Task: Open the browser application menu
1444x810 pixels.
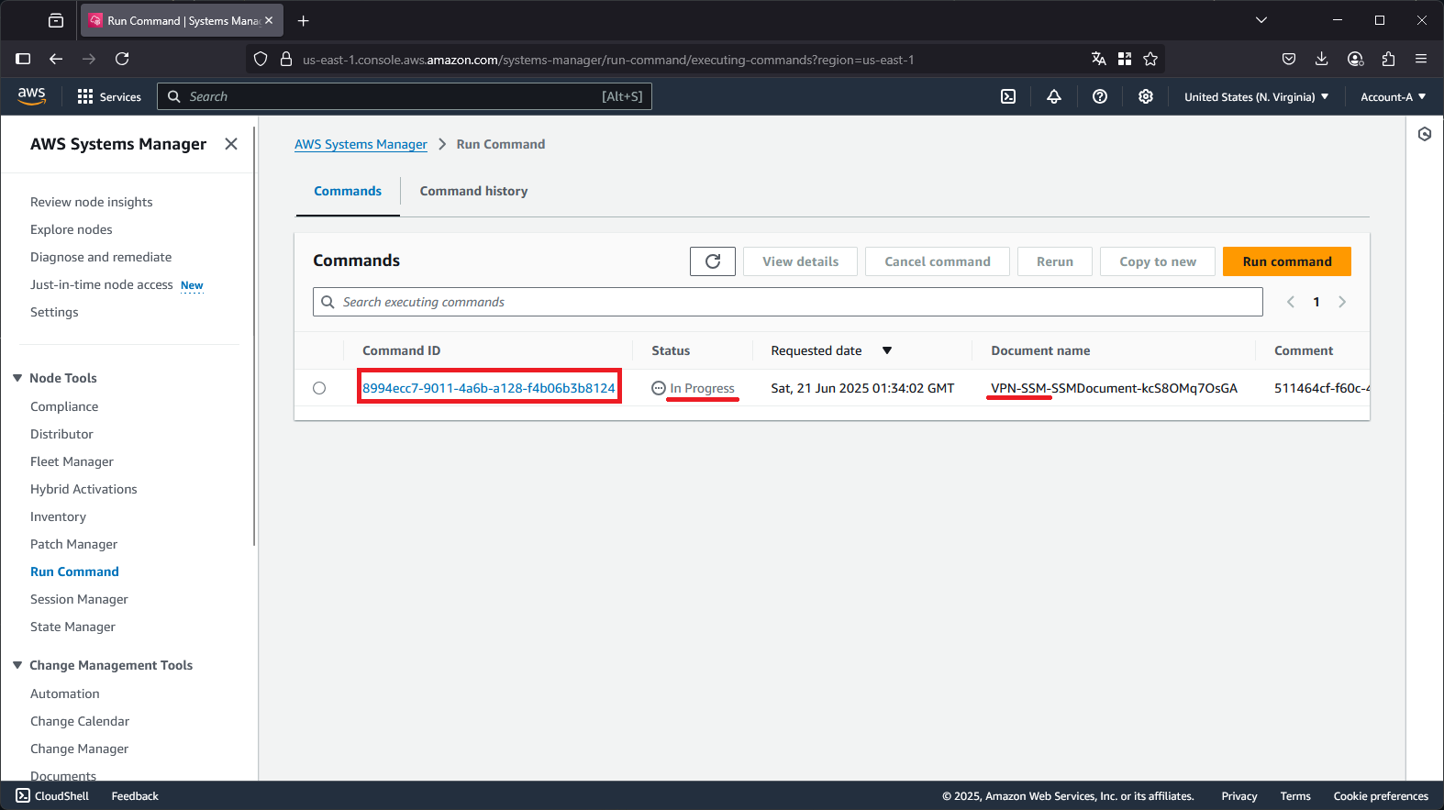Action: (1421, 59)
